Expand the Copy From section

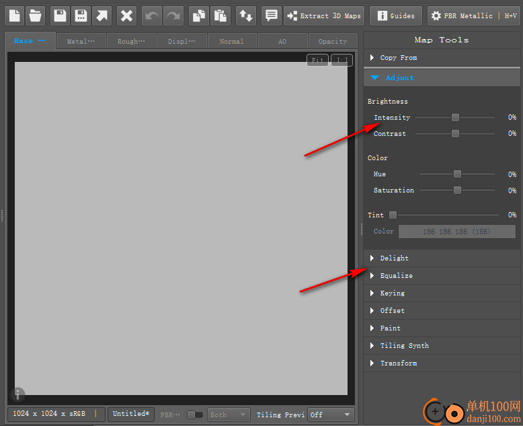442,58
